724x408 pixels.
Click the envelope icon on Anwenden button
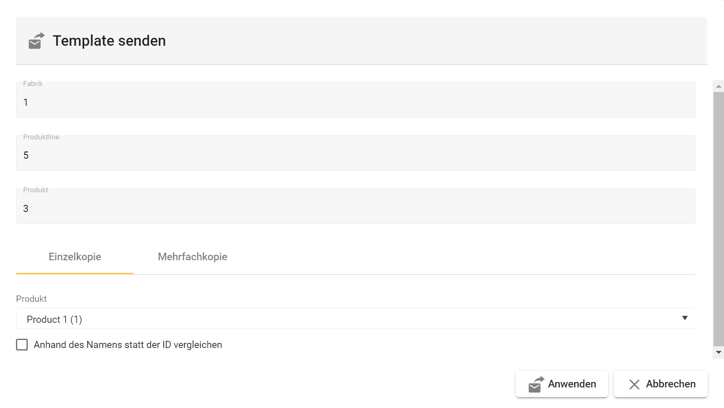(536, 384)
